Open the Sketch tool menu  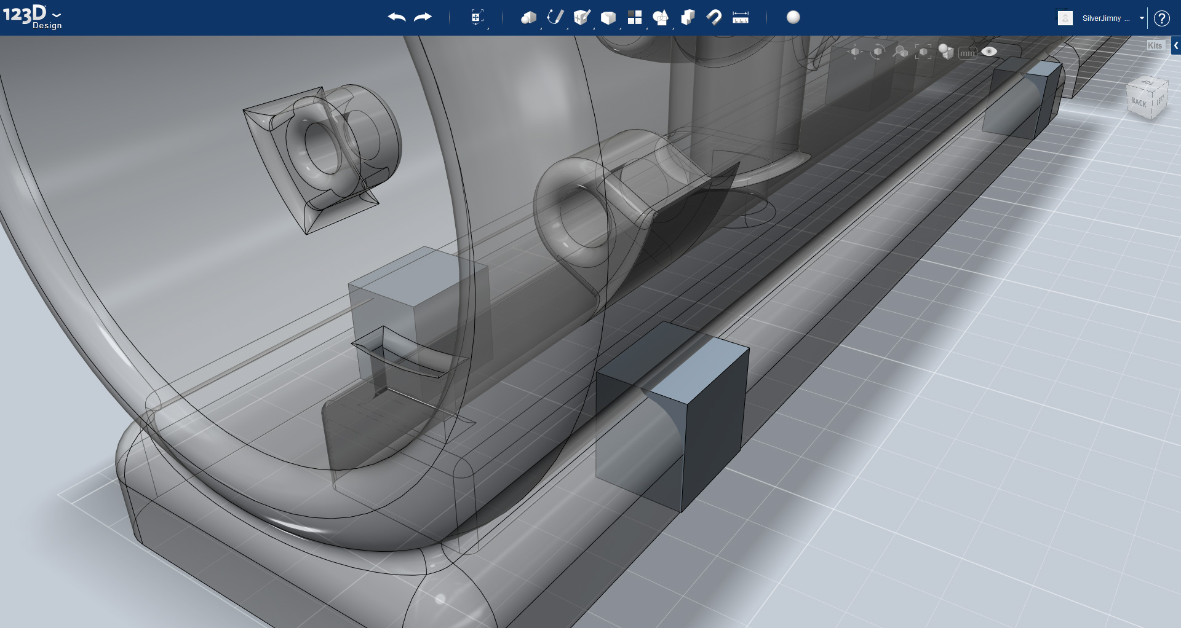click(555, 17)
